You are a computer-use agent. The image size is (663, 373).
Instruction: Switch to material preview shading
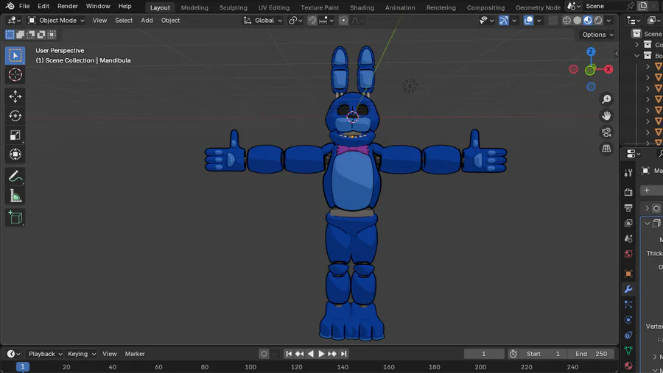[x=588, y=21]
